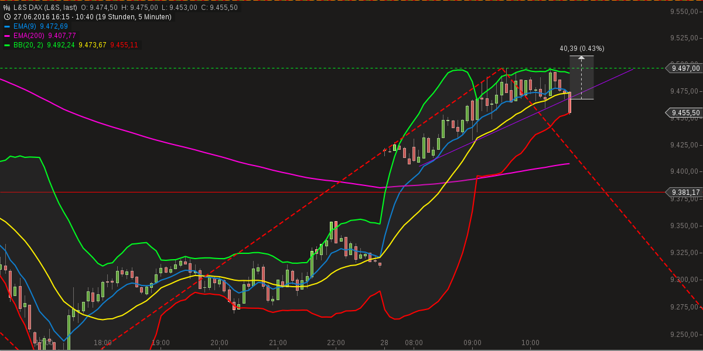Click the 9.275,00 price axis label
703x351 pixels.
point(685,307)
